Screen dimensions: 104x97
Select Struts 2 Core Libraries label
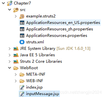click(x=41, y=61)
